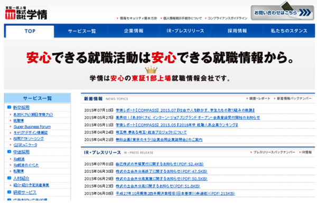Open the 2015年04月21日 news link
This screenshot has width=317, height=210.
(159, 139)
